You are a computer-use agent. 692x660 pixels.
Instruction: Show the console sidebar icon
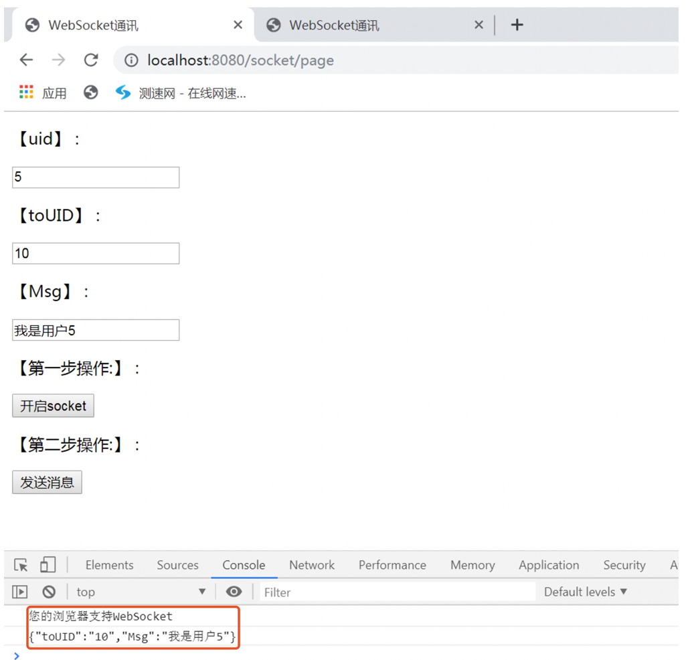tap(20, 592)
